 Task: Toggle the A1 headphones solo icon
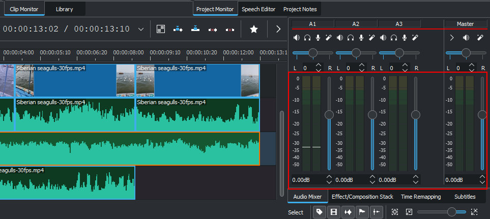[307, 38]
